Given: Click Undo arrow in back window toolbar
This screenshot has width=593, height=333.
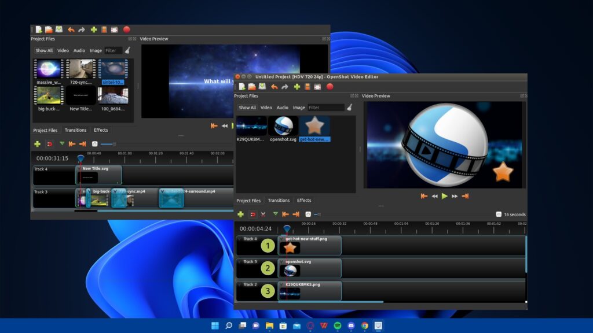Looking at the screenshot, I should 71,29.
